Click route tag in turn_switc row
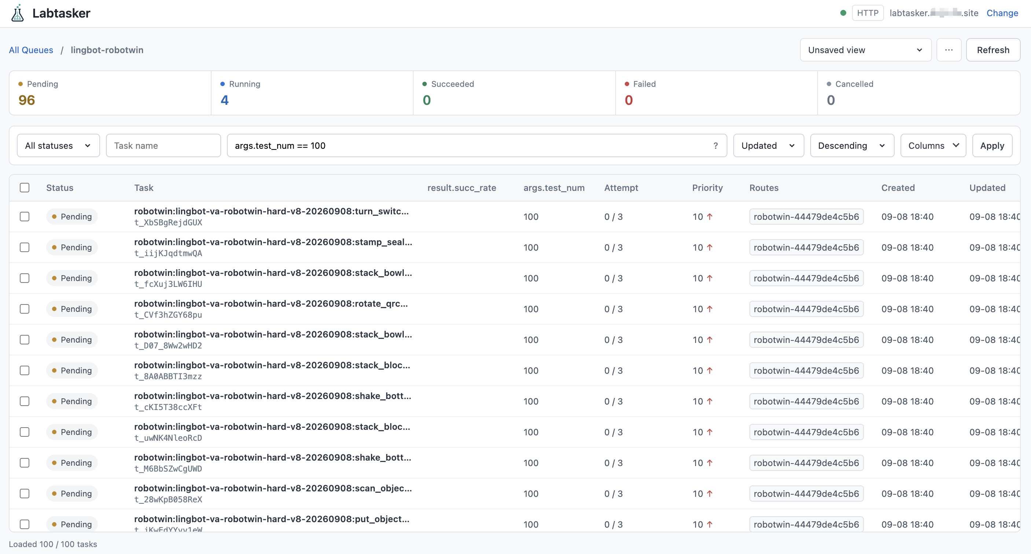The width and height of the screenshot is (1031, 554). (806, 217)
